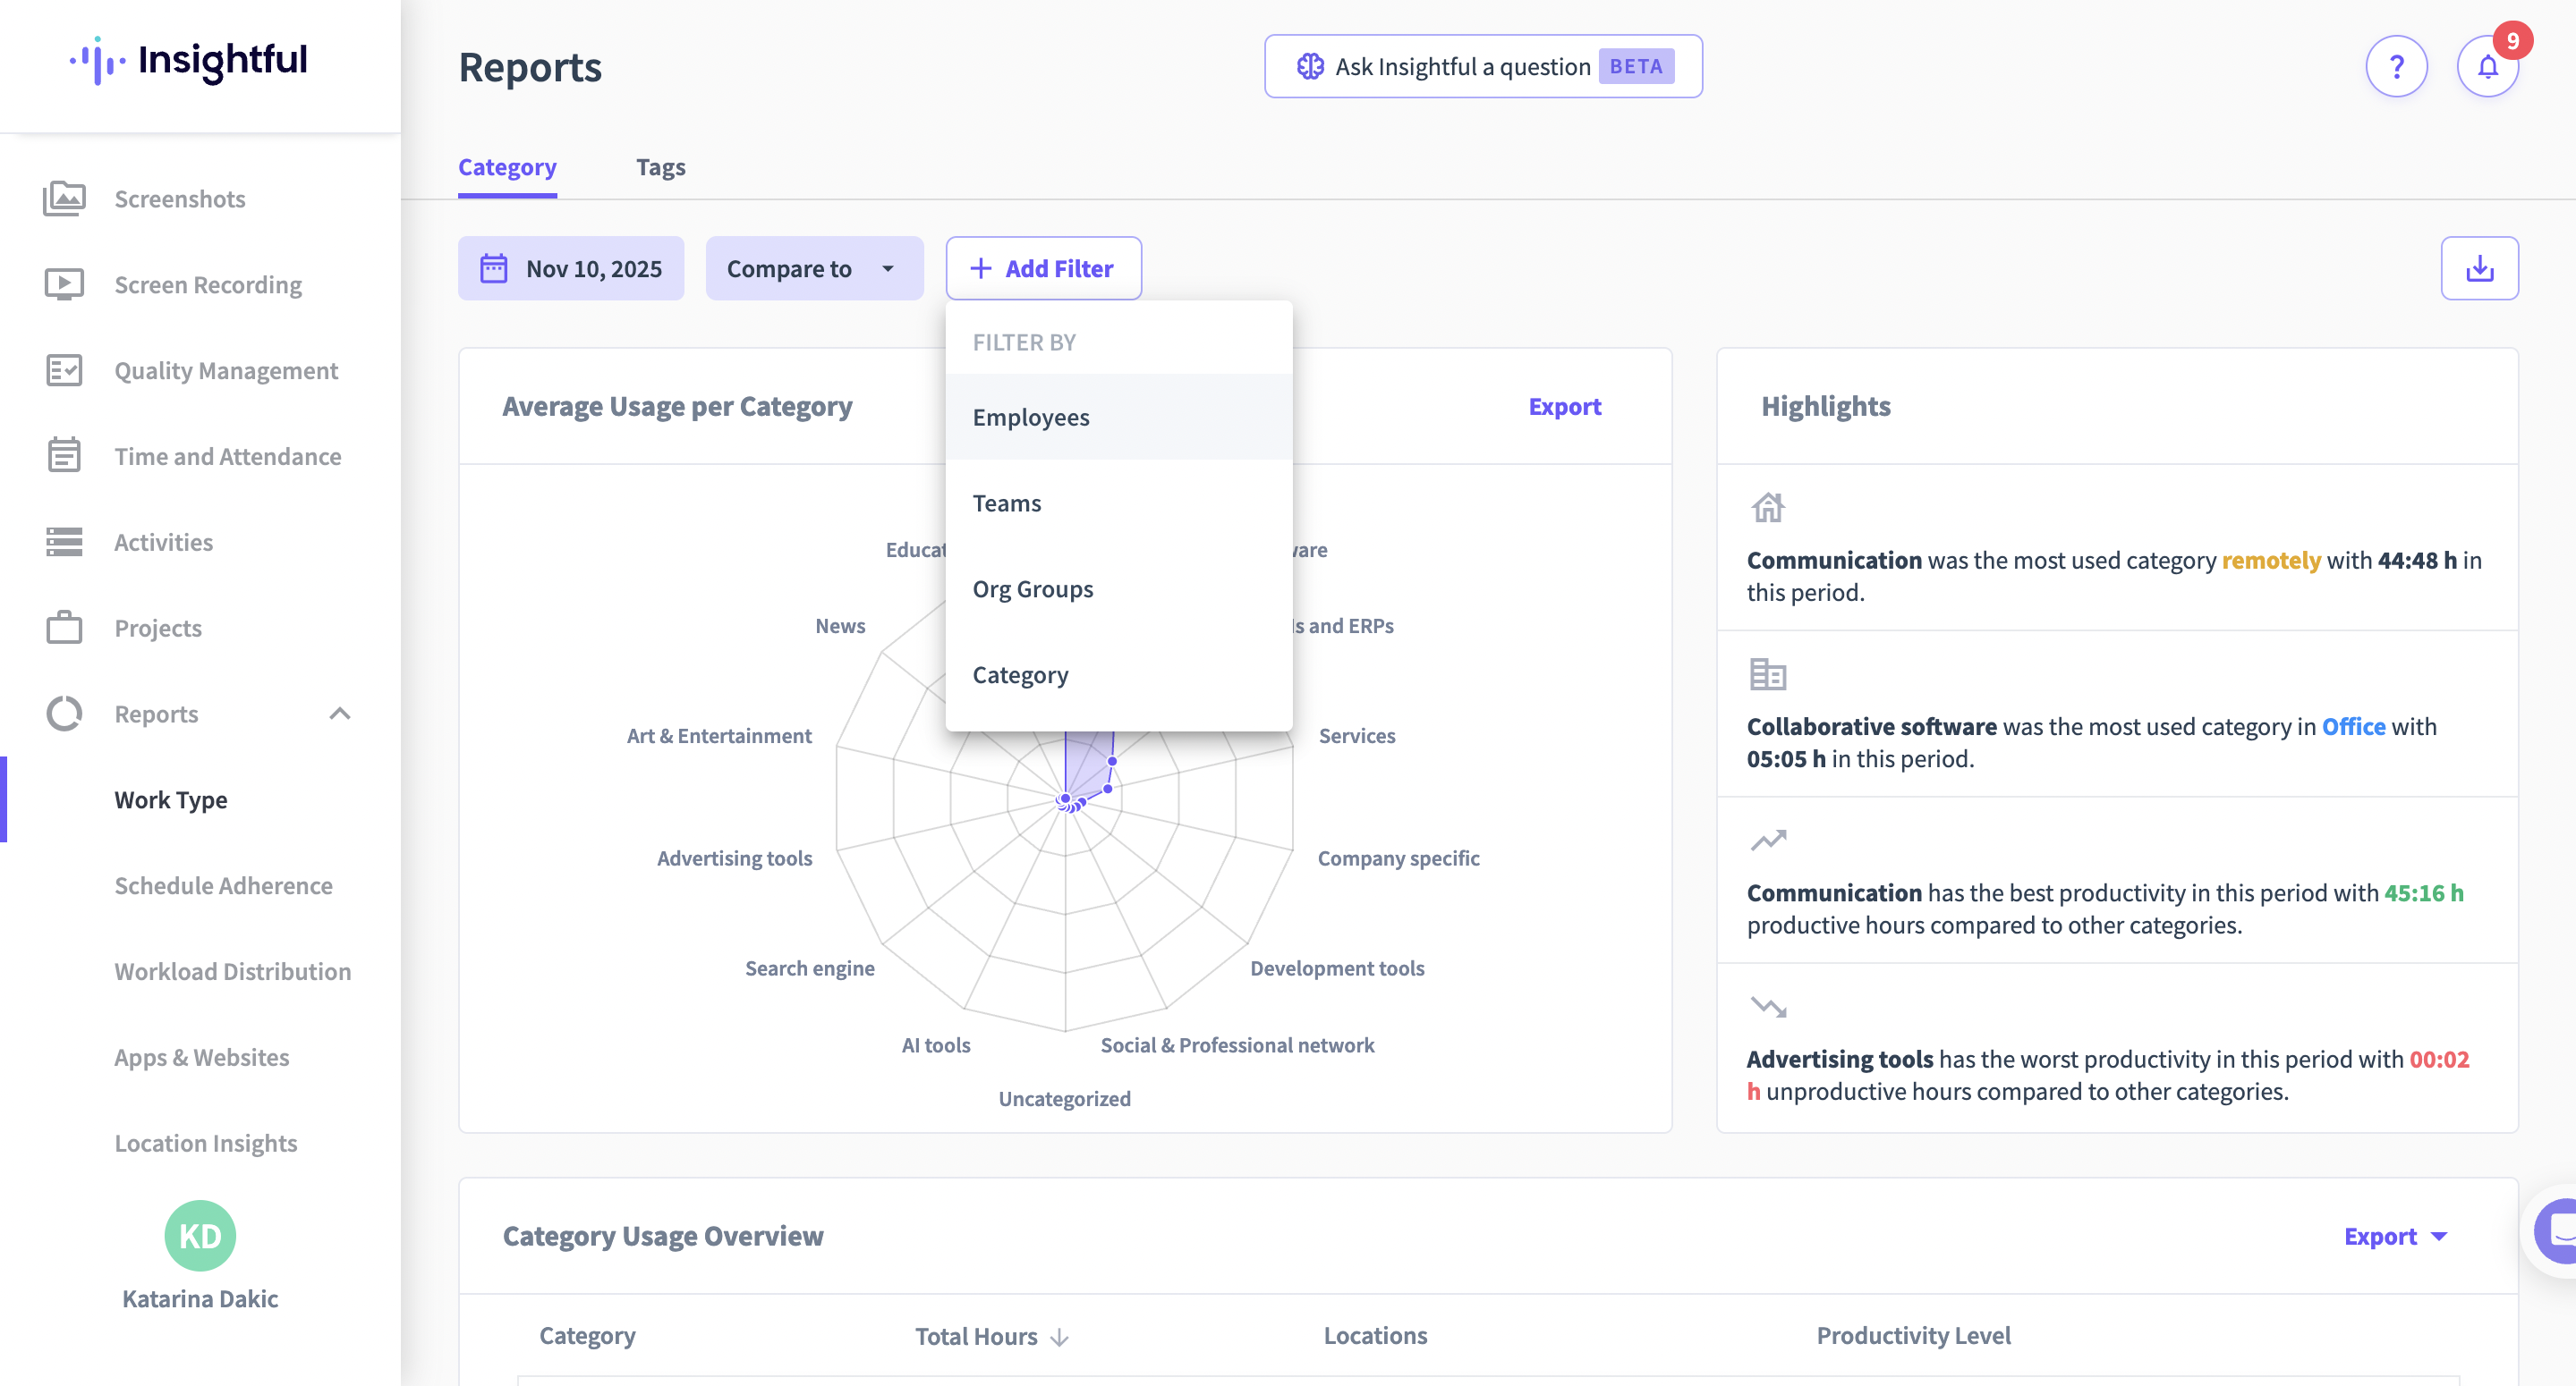Viewport: 2576px width, 1386px height.
Task: Collapse the Reports sidebar section
Action: [340, 714]
